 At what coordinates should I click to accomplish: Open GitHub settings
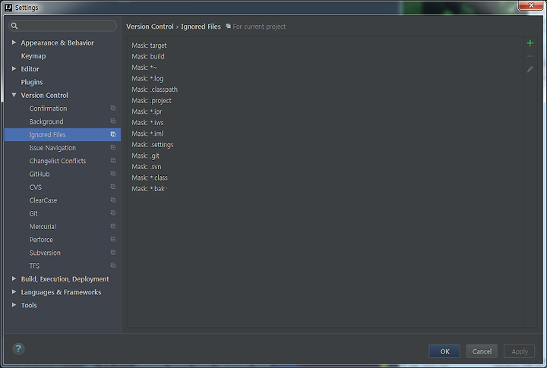(40, 174)
